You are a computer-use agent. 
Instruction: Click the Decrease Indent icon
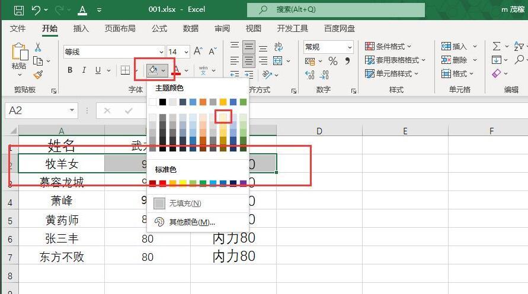(x=235, y=75)
